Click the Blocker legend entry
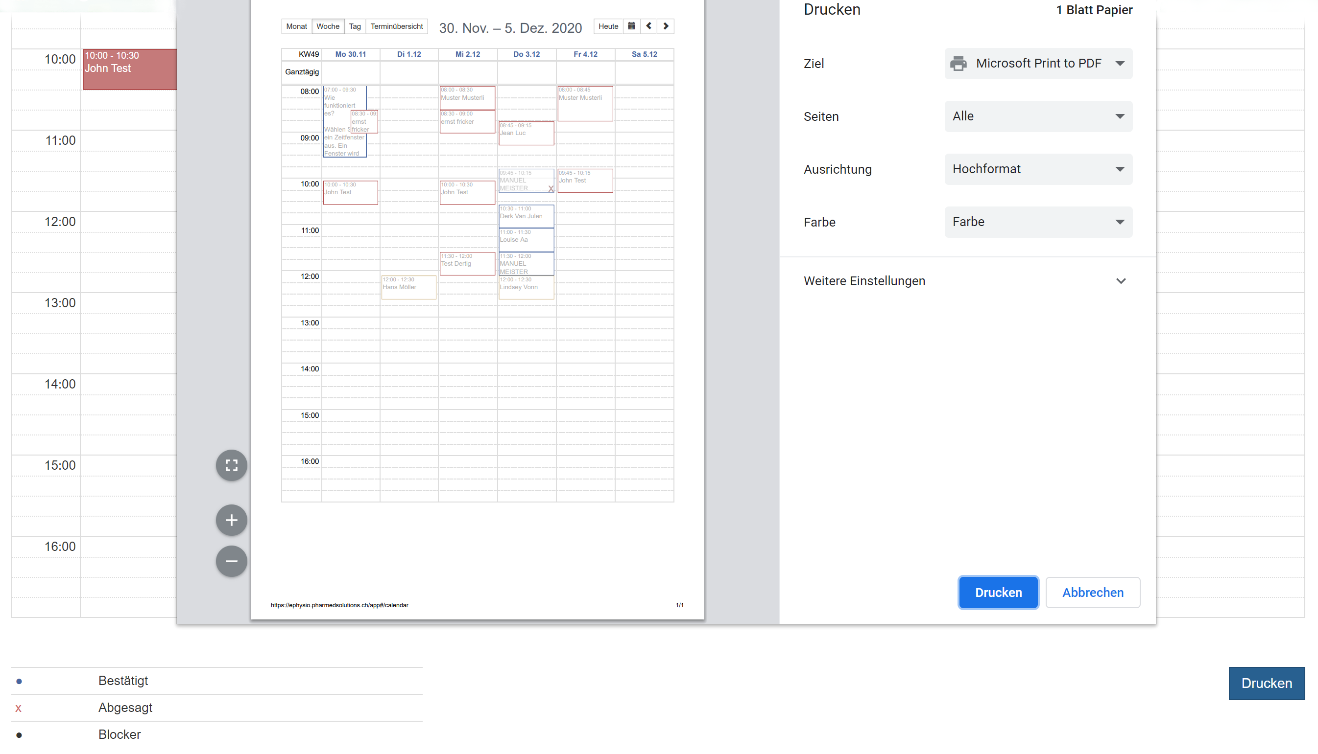The width and height of the screenshot is (1318, 754). (119, 734)
